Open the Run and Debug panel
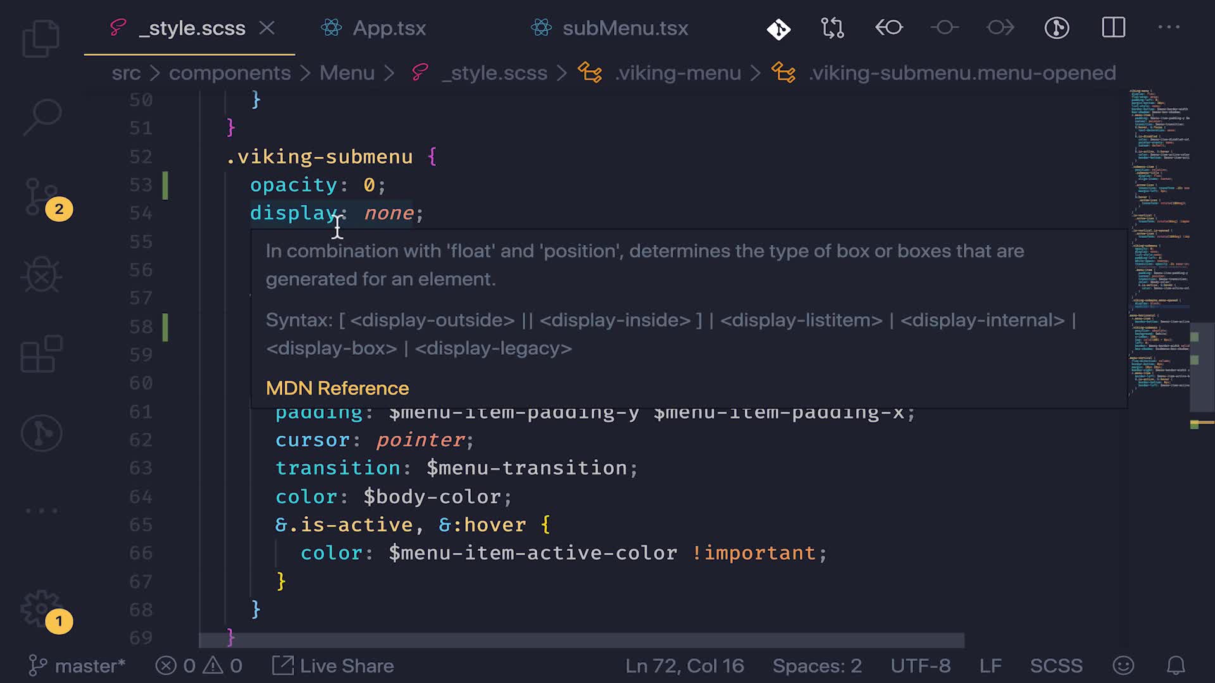Viewport: 1215px width, 683px height. point(42,275)
